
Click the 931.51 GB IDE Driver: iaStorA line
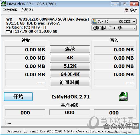[33, 23]
